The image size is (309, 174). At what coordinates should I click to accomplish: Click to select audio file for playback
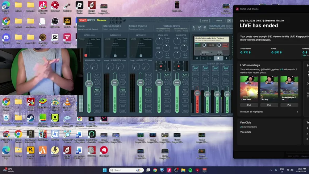212,39
